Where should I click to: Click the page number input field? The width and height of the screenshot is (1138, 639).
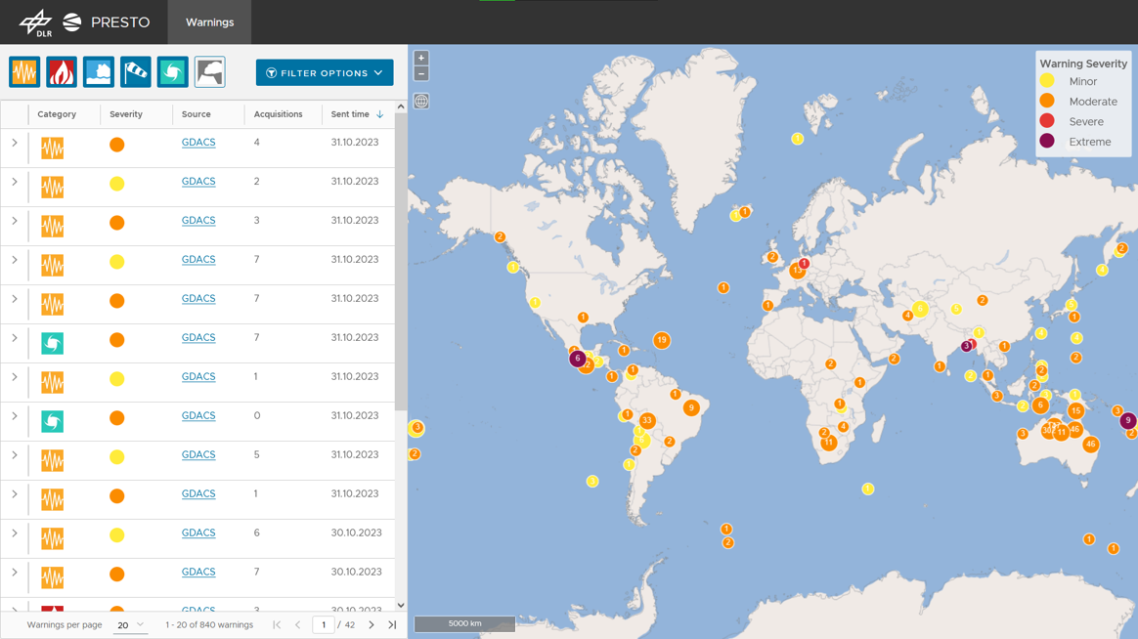click(324, 624)
